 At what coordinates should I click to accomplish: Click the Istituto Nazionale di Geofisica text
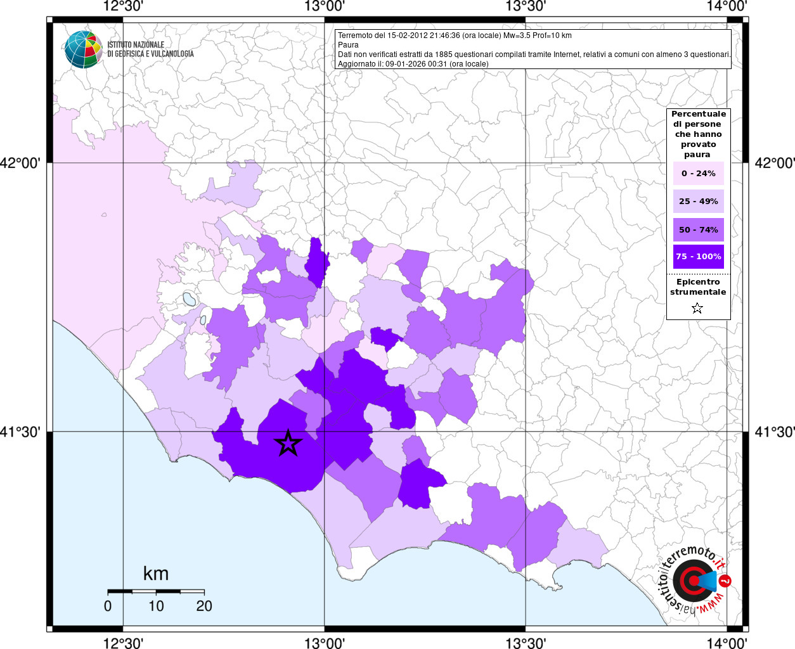tap(150, 49)
